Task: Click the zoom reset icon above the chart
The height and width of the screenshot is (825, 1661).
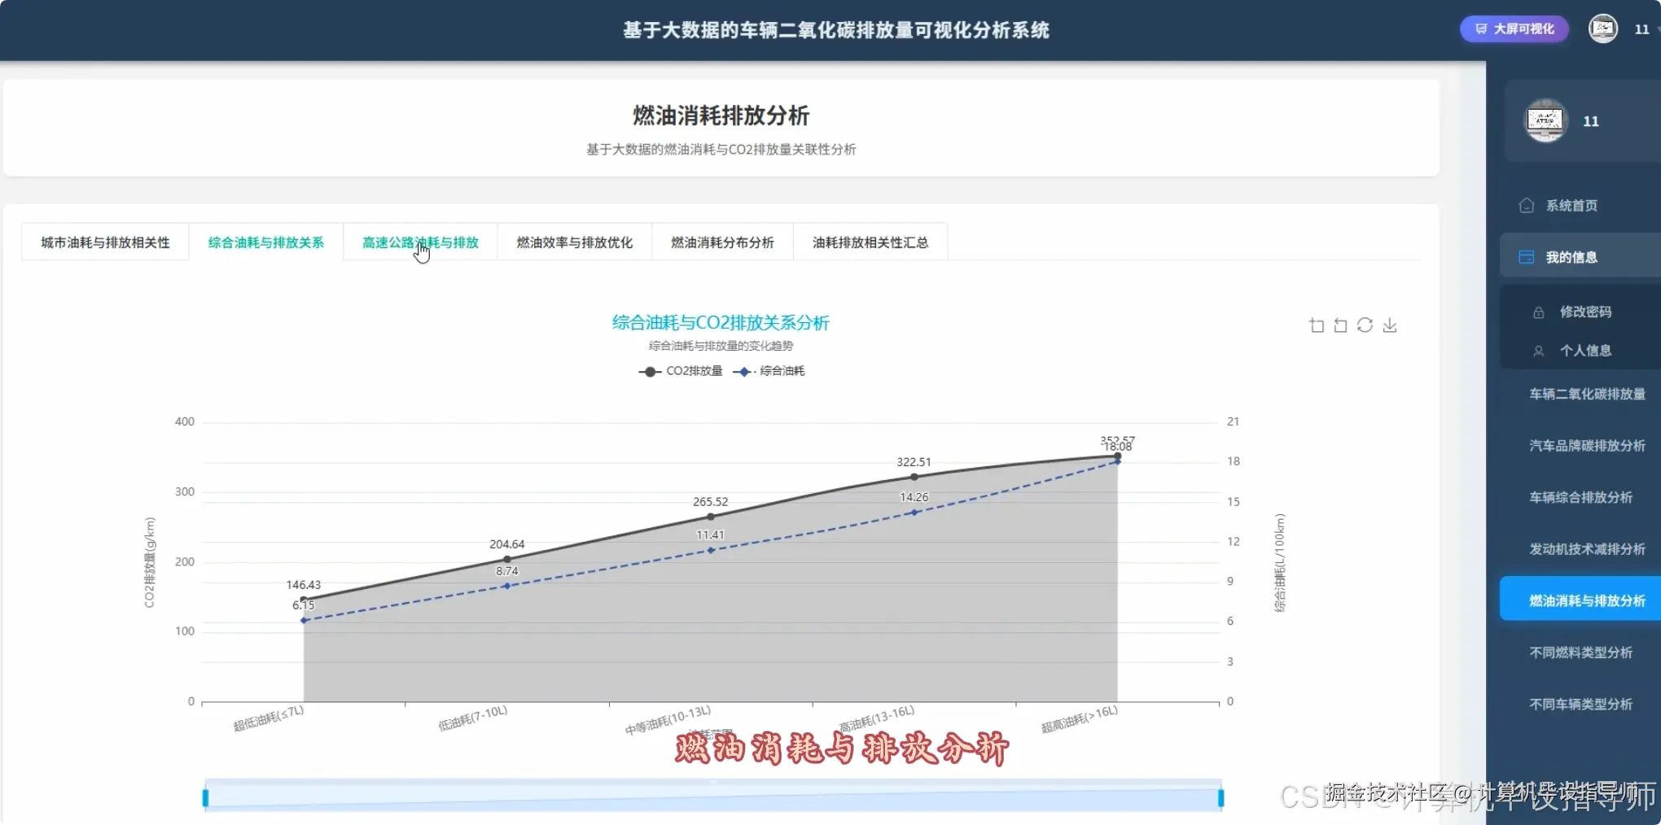Action: point(1340,325)
